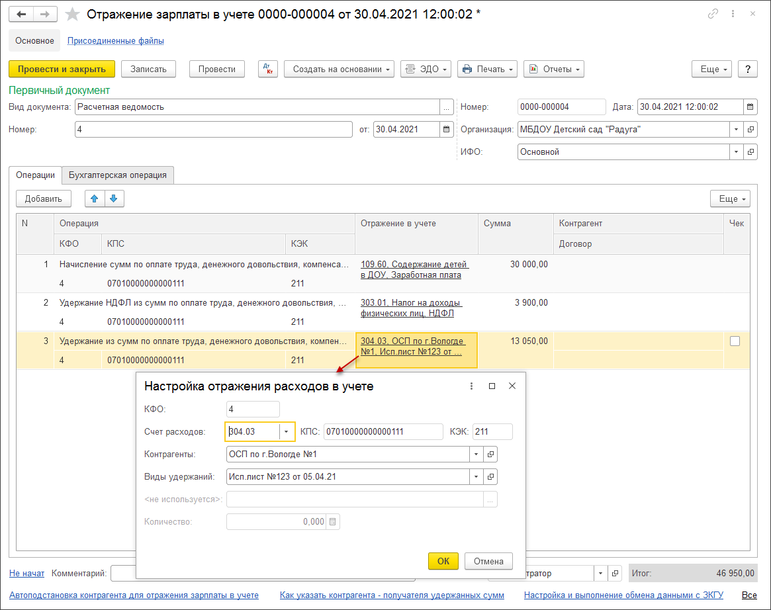
Task: Go forward with the right arrow button
Action: 45,15
